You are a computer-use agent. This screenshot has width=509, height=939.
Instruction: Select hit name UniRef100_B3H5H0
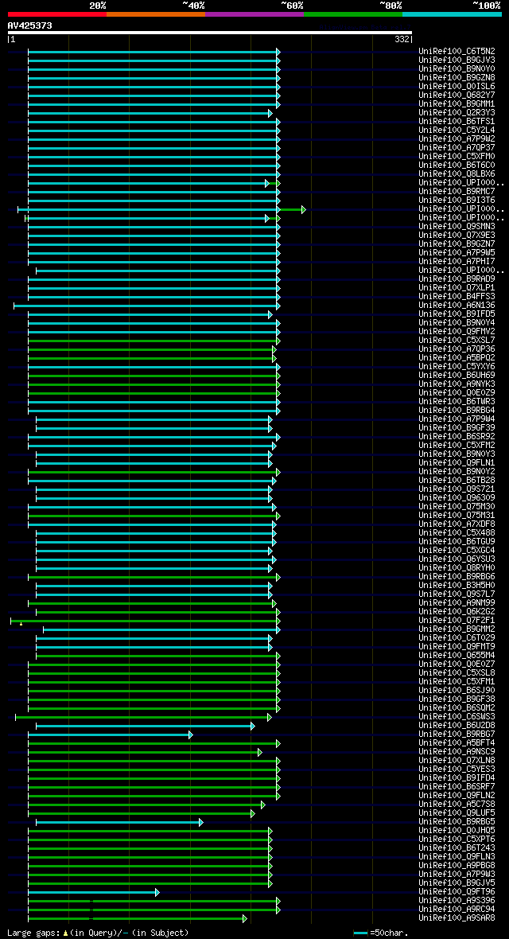pos(457,586)
